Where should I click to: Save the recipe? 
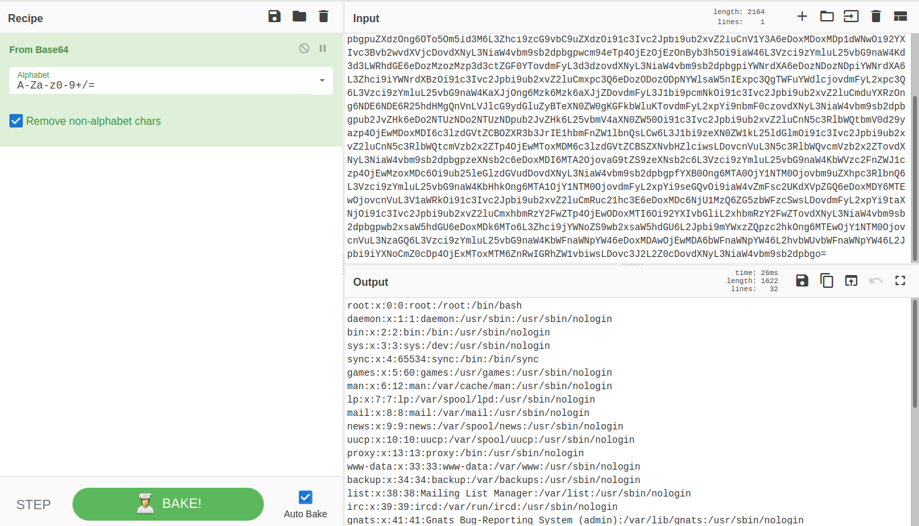[x=274, y=17]
